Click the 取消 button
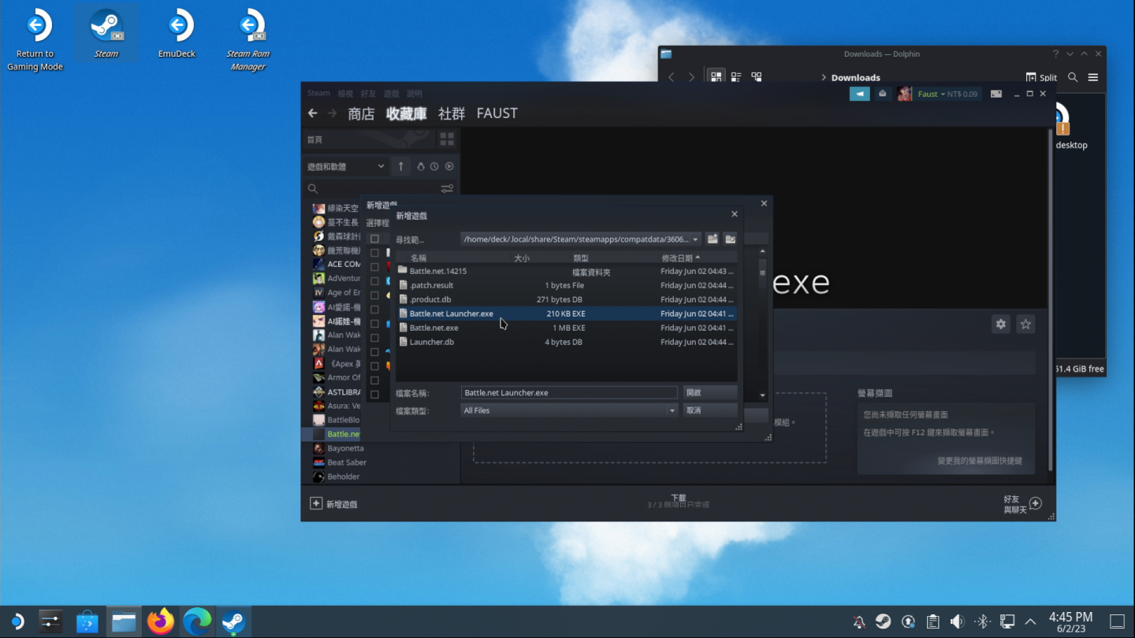Viewport: 1135px width, 638px height. pos(709,410)
